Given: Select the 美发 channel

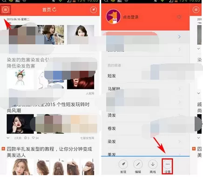Looking at the screenshot, I should click(112, 154).
